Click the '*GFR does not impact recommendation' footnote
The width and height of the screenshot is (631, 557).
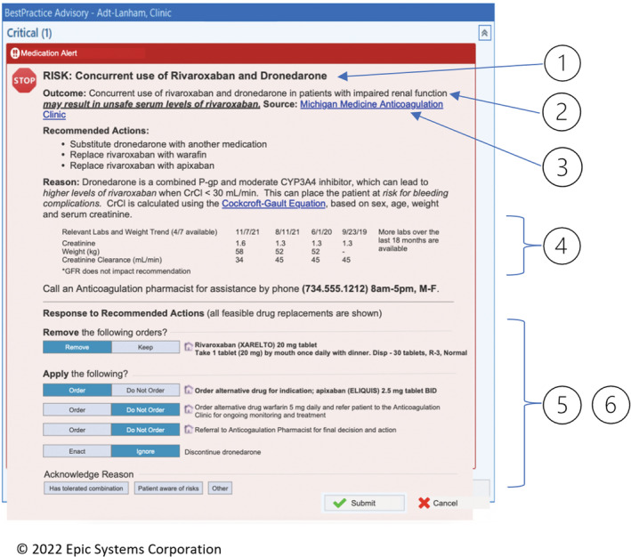coord(126,271)
